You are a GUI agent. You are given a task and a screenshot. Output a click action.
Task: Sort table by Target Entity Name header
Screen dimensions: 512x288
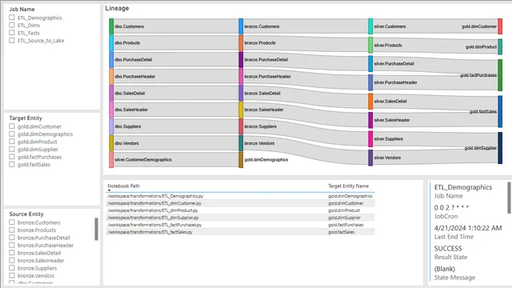point(349,186)
